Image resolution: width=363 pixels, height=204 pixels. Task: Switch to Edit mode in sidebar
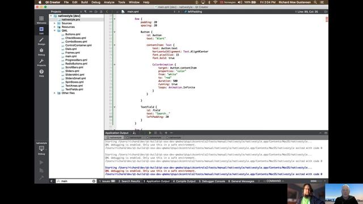(x=41, y=30)
